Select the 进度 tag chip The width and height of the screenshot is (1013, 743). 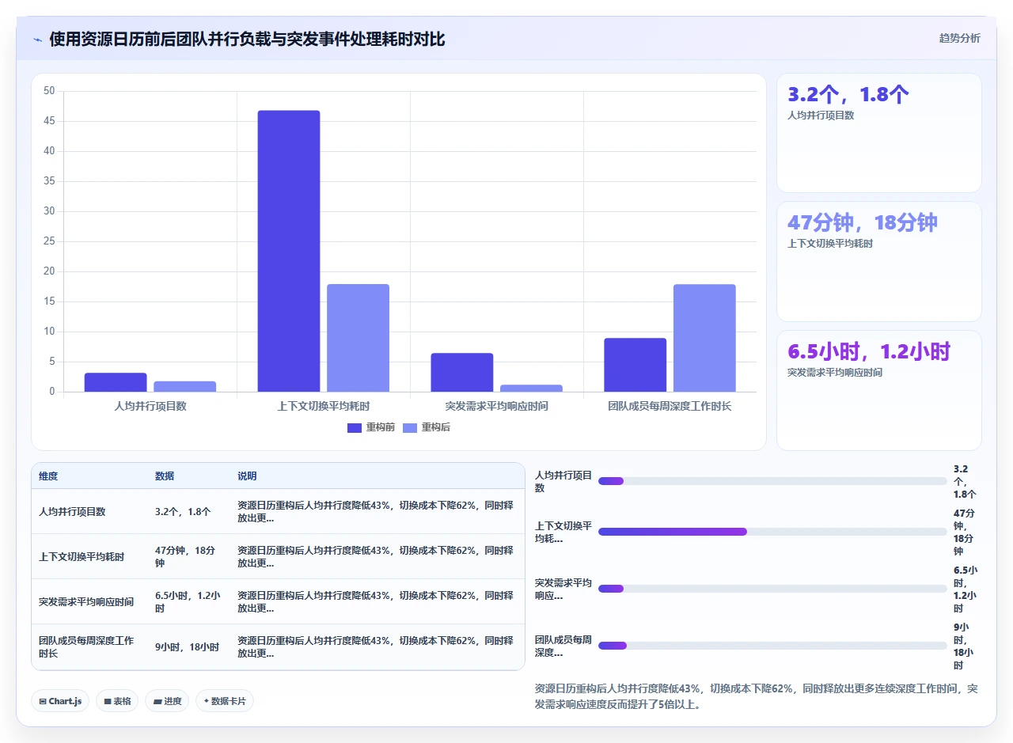tap(167, 701)
